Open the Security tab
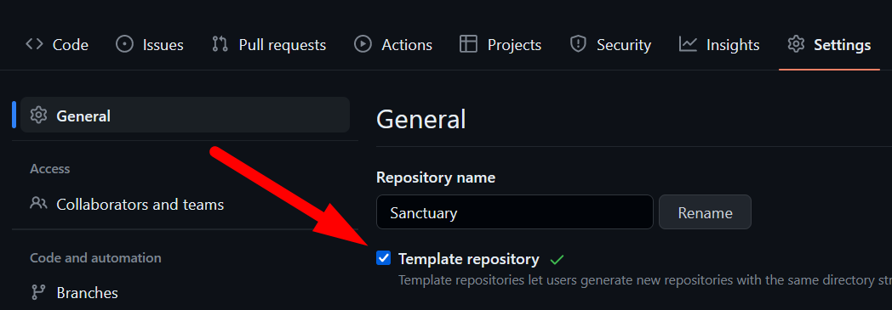 pos(610,45)
